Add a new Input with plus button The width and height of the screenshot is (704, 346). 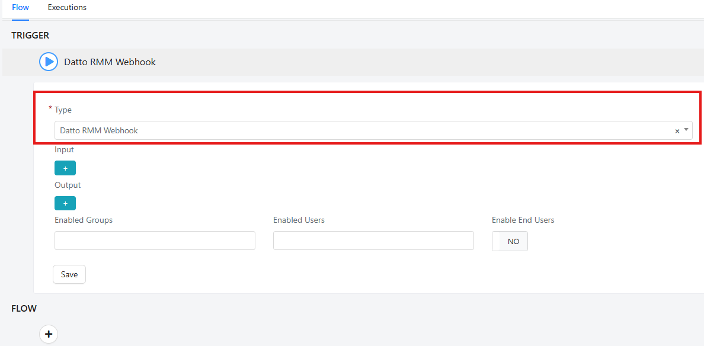point(65,168)
